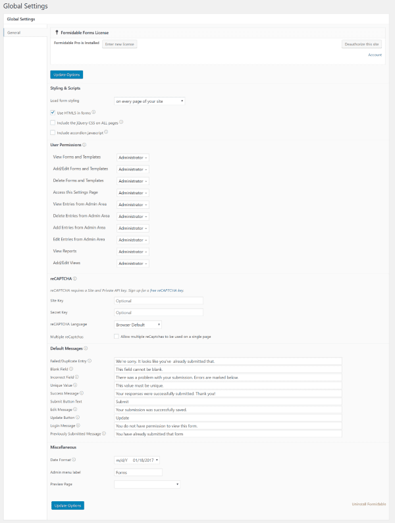
Task: Click info icon next to Success Message label
Action: (80, 393)
